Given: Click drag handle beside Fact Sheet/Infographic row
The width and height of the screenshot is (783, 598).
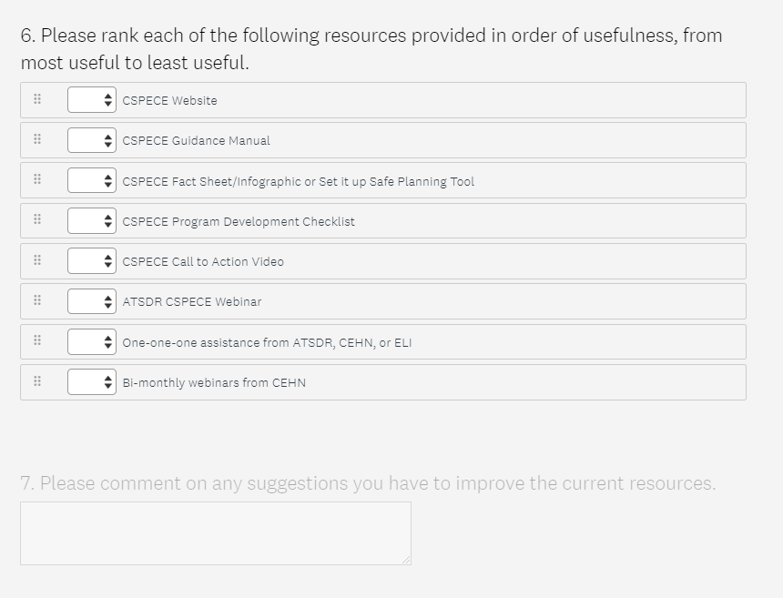Looking at the screenshot, I should [x=37, y=179].
